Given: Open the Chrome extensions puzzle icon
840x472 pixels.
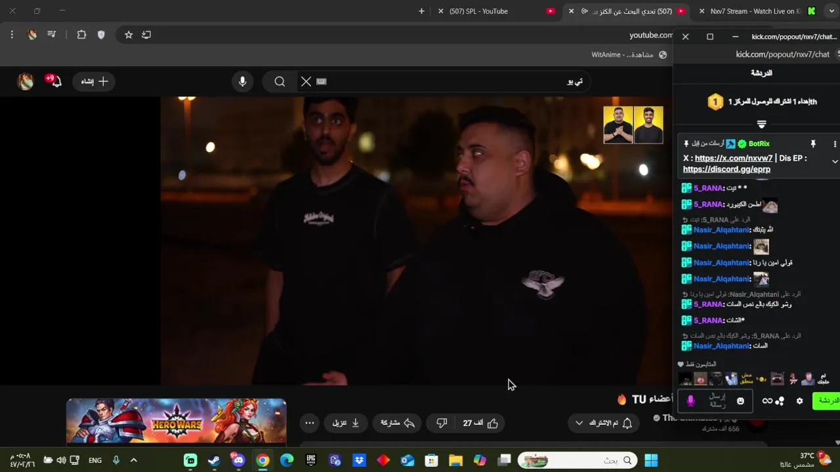Looking at the screenshot, I should pyautogui.click(x=81, y=35).
